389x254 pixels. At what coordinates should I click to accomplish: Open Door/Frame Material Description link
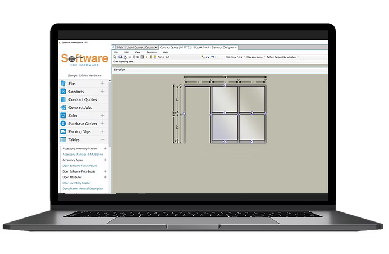(83, 188)
